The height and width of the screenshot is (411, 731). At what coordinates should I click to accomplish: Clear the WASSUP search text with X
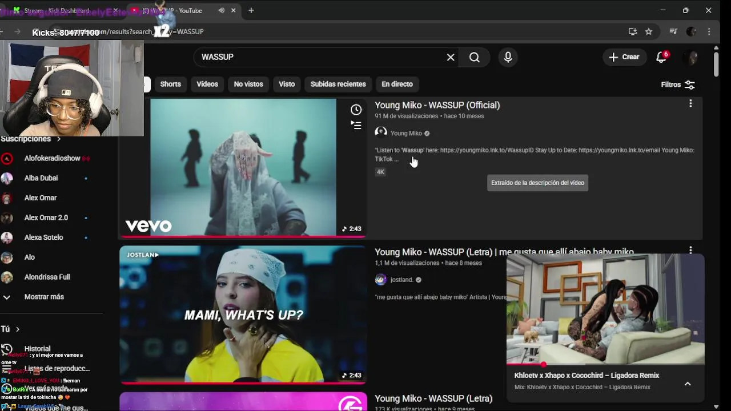pos(451,57)
